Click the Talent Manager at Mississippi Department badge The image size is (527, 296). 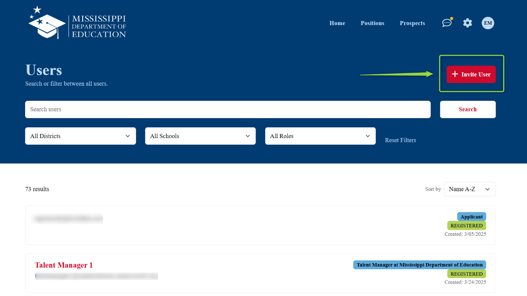[x=419, y=265]
